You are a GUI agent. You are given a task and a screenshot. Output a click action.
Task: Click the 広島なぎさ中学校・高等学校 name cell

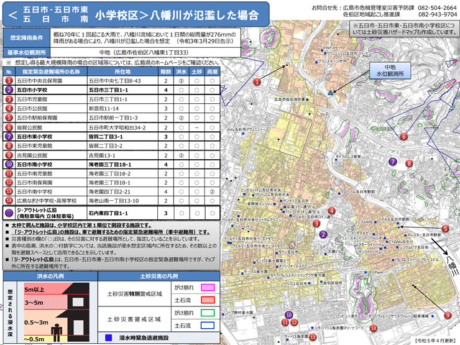point(51,201)
